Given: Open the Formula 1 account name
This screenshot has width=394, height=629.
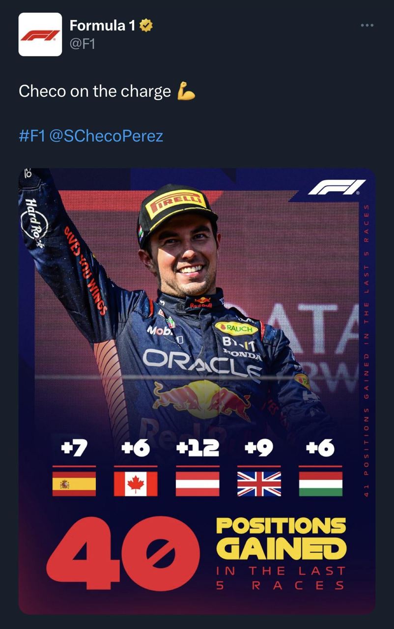Looking at the screenshot, I should pyautogui.click(x=102, y=26).
